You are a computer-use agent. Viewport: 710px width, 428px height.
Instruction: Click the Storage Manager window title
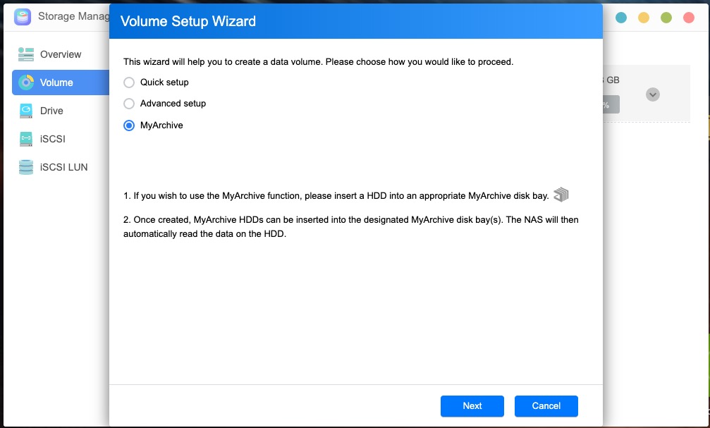74,16
